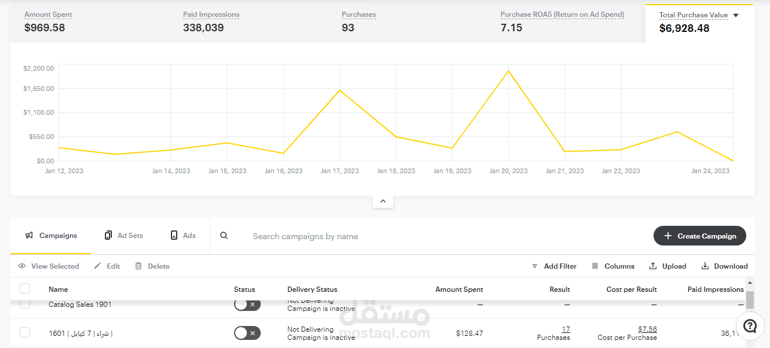Switch to the Campaigns tab

pos(51,236)
